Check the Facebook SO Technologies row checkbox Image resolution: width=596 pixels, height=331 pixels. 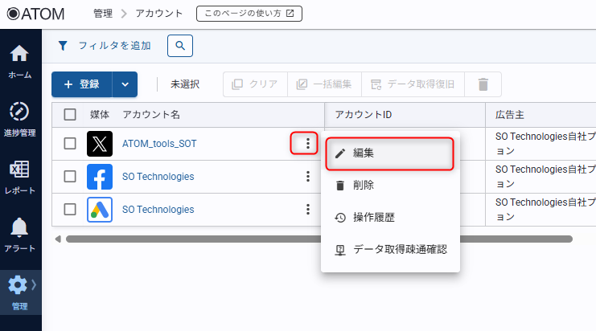point(70,177)
